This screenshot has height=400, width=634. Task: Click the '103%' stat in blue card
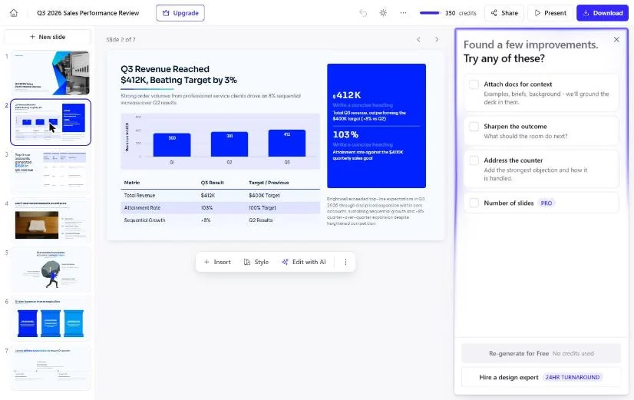345,134
